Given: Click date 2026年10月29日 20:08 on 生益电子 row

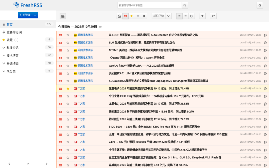Looking at the screenshot, I should pos(251,89).
